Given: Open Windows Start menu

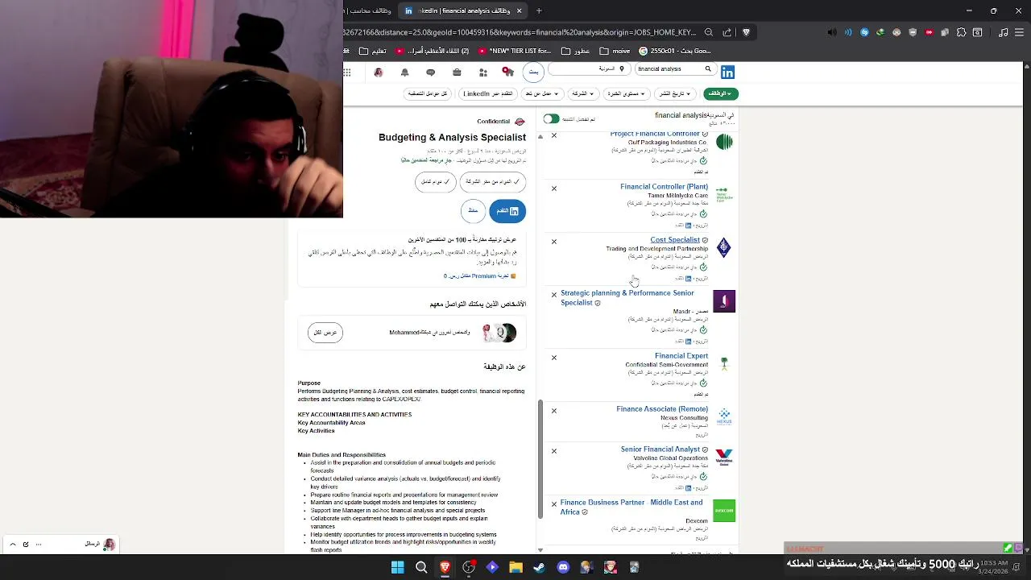Looking at the screenshot, I should point(397,567).
